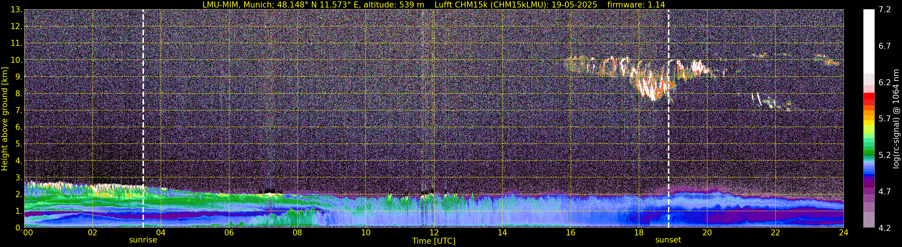This screenshot has height=247, width=902.
Task: Click the 'sunrise' label below the axis
Action: pos(143,240)
